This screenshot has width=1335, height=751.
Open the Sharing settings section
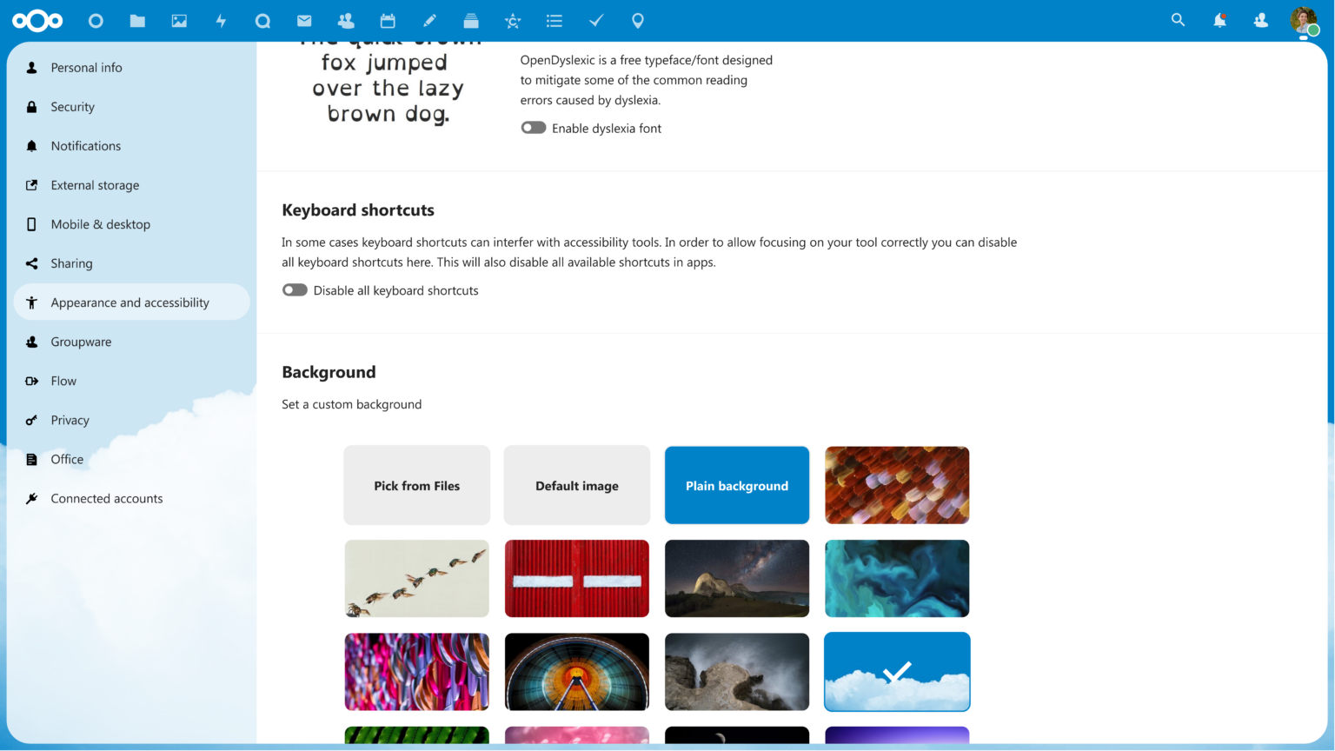coord(71,263)
